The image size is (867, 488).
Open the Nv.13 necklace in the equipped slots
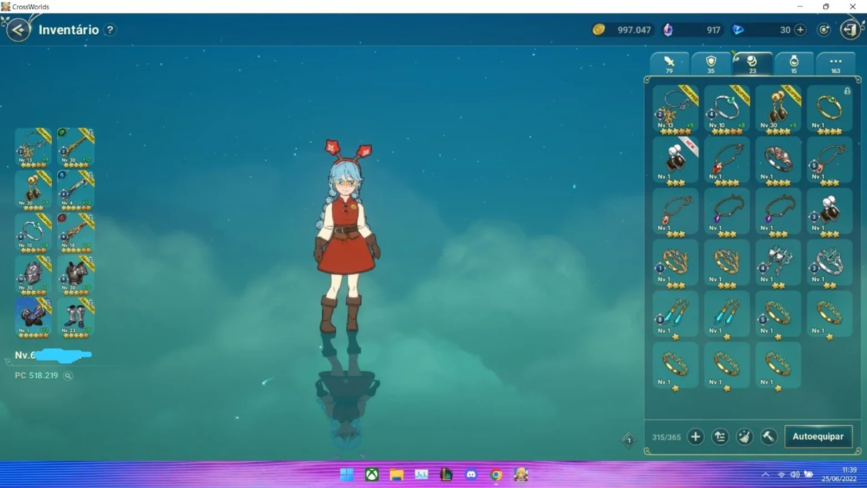(33, 148)
